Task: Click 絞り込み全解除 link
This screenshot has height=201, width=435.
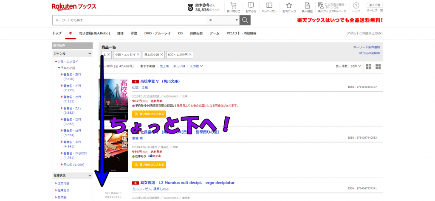Action: (370, 53)
